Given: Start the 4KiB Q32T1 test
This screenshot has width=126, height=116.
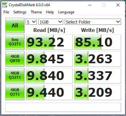Looking at the screenshot, I should coord(15,76).
